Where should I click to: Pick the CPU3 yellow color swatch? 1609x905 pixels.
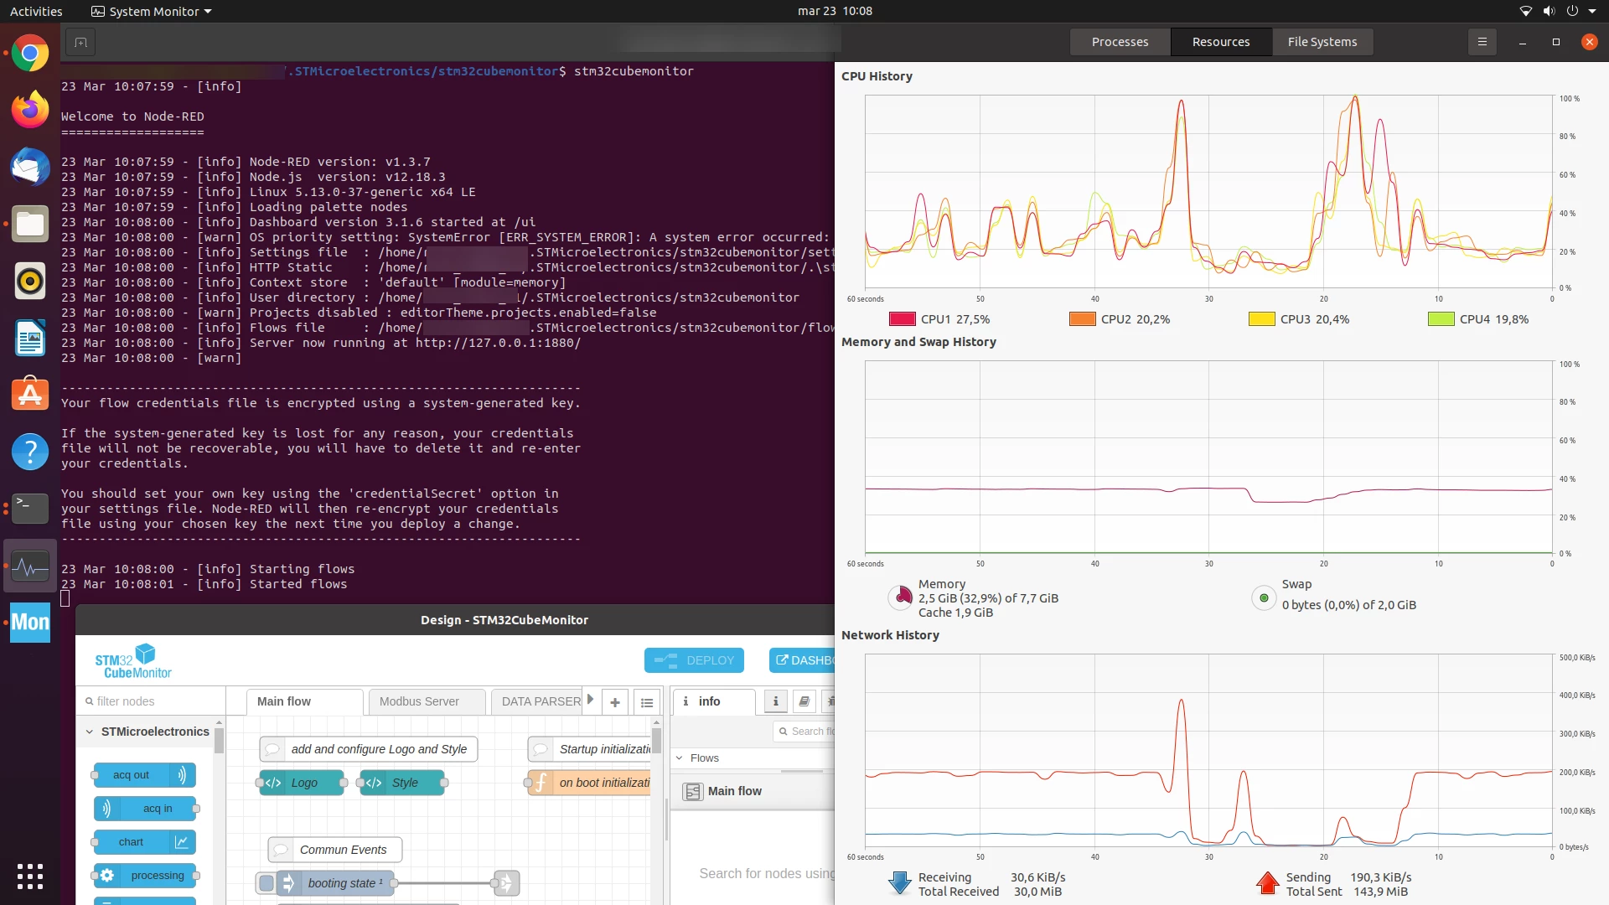[x=1261, y=319]
